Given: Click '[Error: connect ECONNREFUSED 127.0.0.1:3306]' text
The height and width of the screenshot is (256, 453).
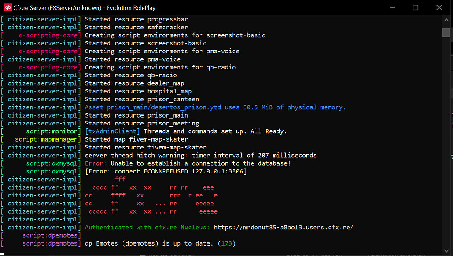Looking at the screenshot, I should pyautogui.click(x=166, y=172).
